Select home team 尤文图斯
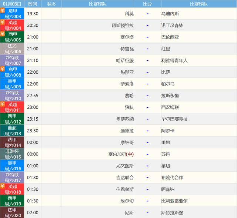Viewport: 237px width, 218px height. 125,166
